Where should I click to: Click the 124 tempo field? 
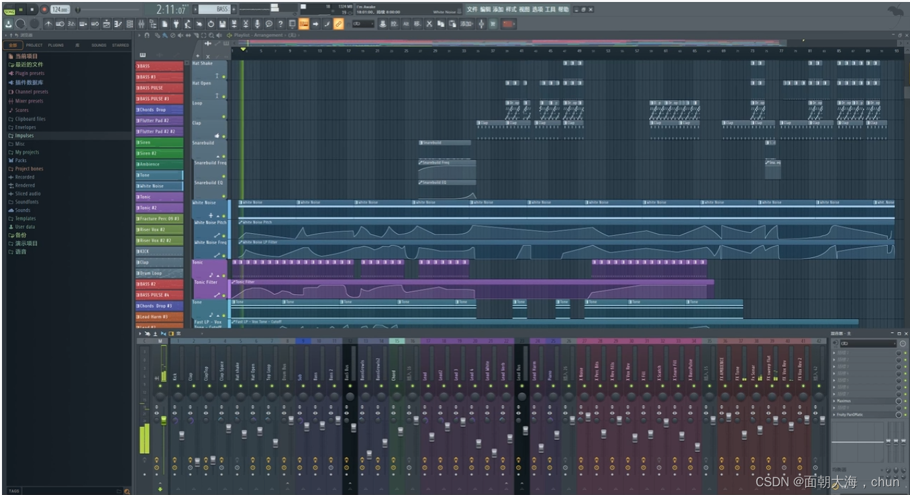pyautogui.click(x=60, y=9)
